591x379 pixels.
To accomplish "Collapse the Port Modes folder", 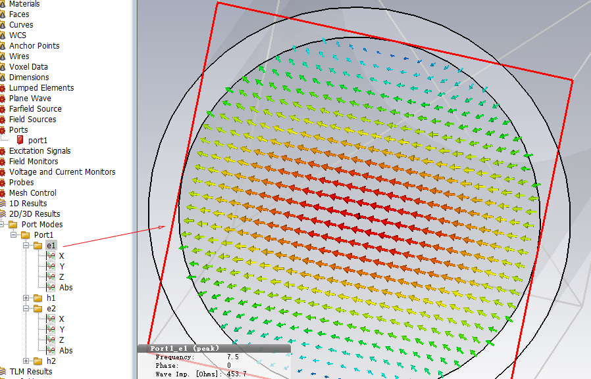I will pyautogui.click(x=1, y=225).
